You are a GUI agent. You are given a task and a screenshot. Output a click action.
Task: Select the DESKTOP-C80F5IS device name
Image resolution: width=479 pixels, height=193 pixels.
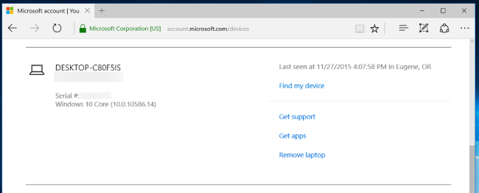[88, 68]
